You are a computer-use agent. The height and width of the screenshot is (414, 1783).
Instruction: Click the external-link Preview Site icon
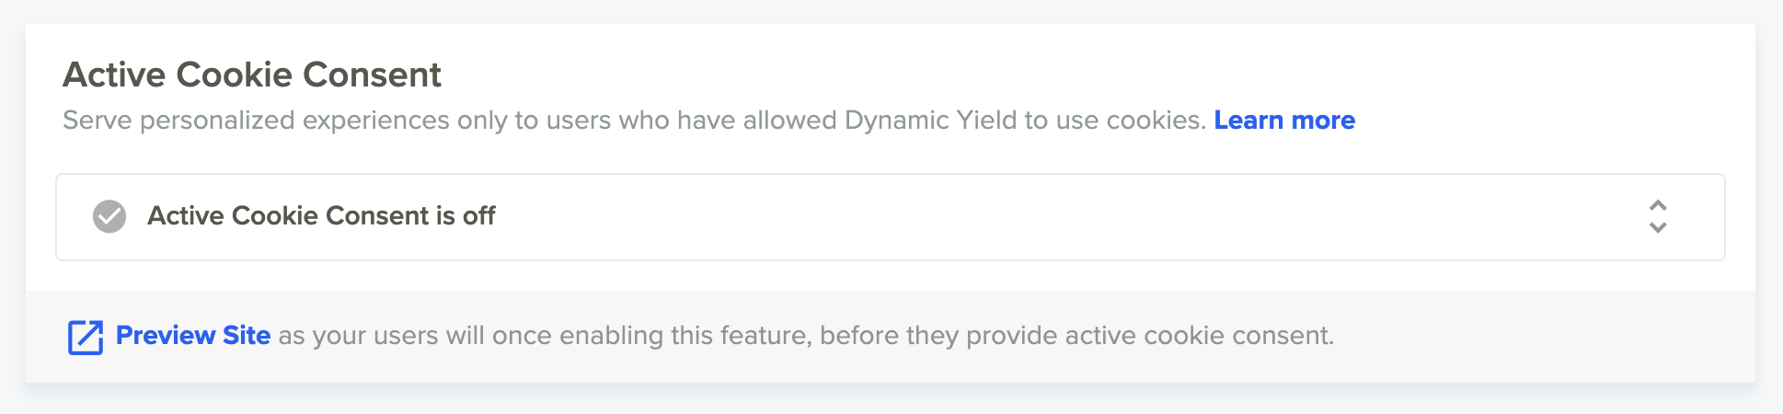point(86,337)
